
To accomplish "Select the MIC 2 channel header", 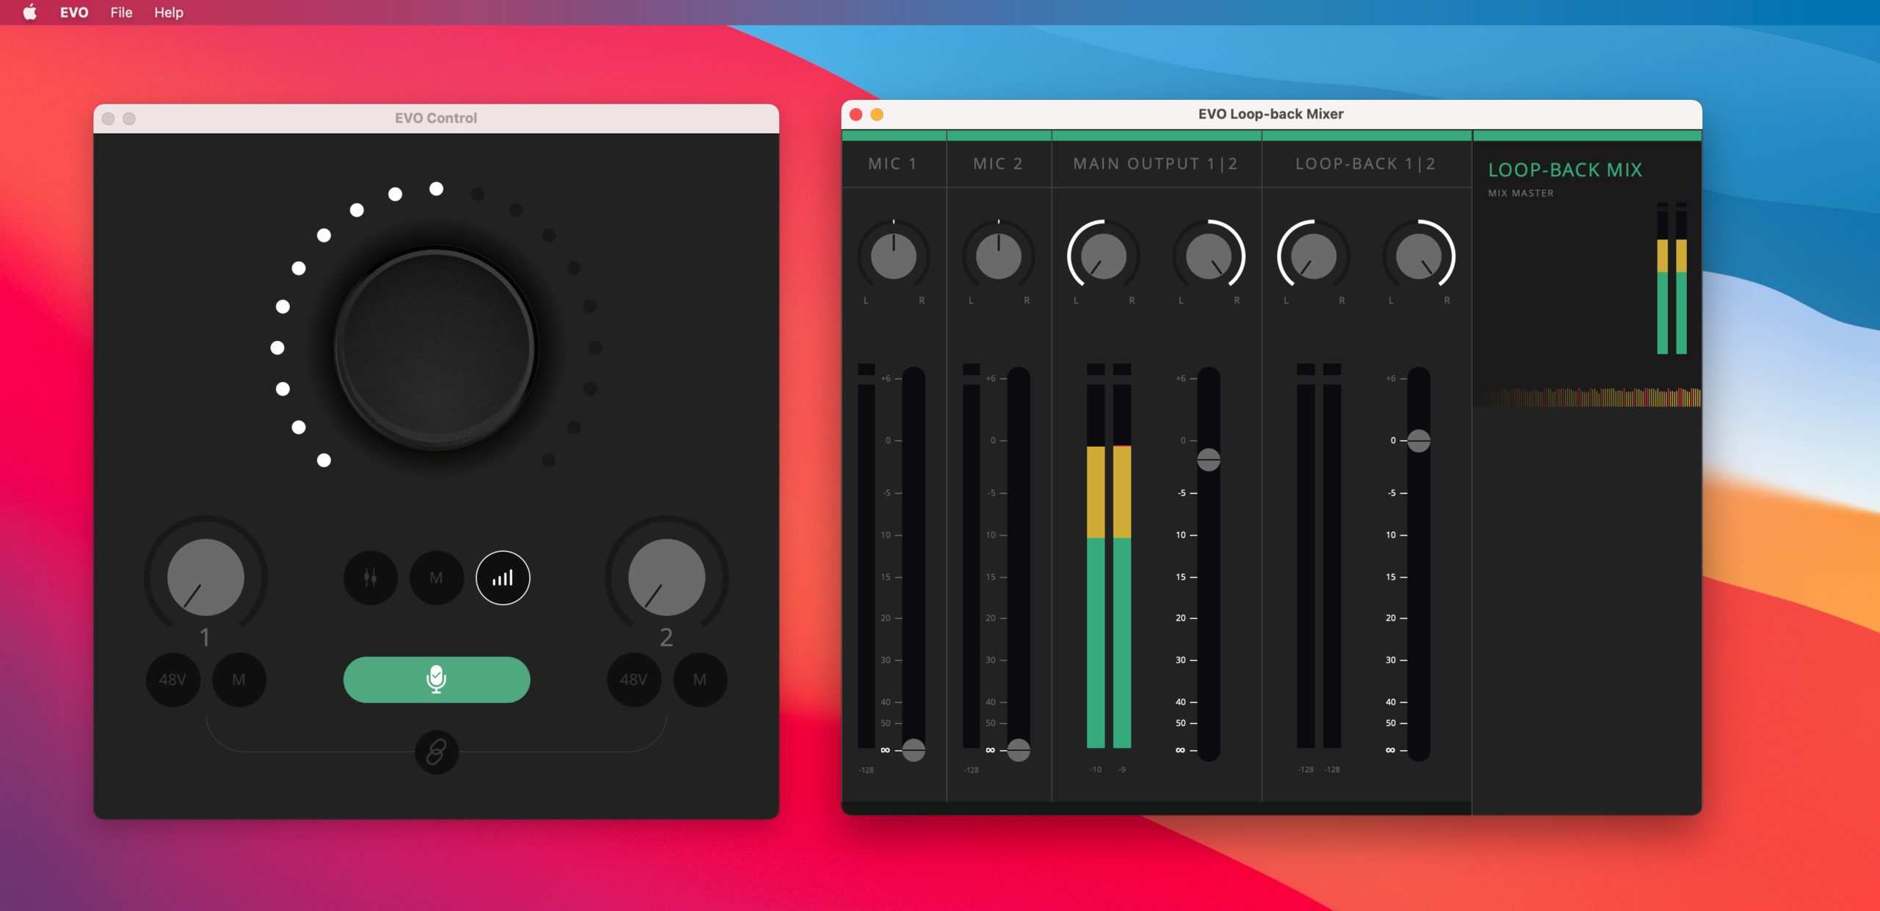I will [x=998, y=164].
